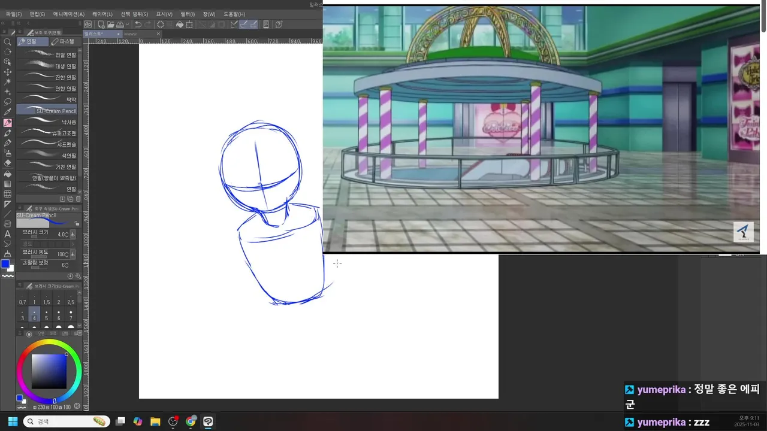The height and width of the screenshot is (431, 767).
Task: Select the Ruler tool
Action: pos(8,204)
